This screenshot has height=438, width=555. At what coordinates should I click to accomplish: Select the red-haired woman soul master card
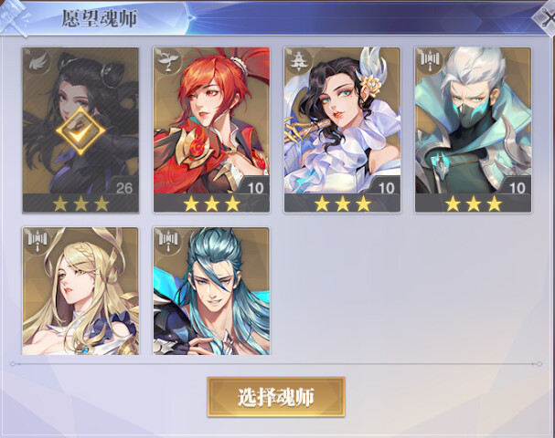tap(211, 130)
